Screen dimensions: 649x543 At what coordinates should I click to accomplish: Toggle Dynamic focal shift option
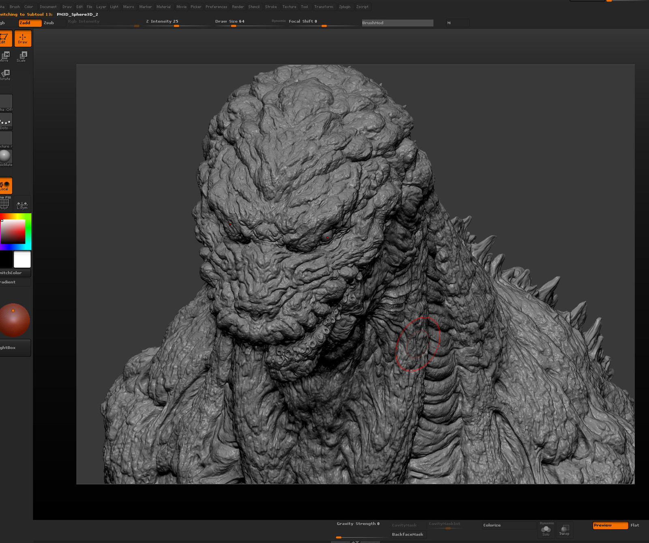[x=279, y=21]
